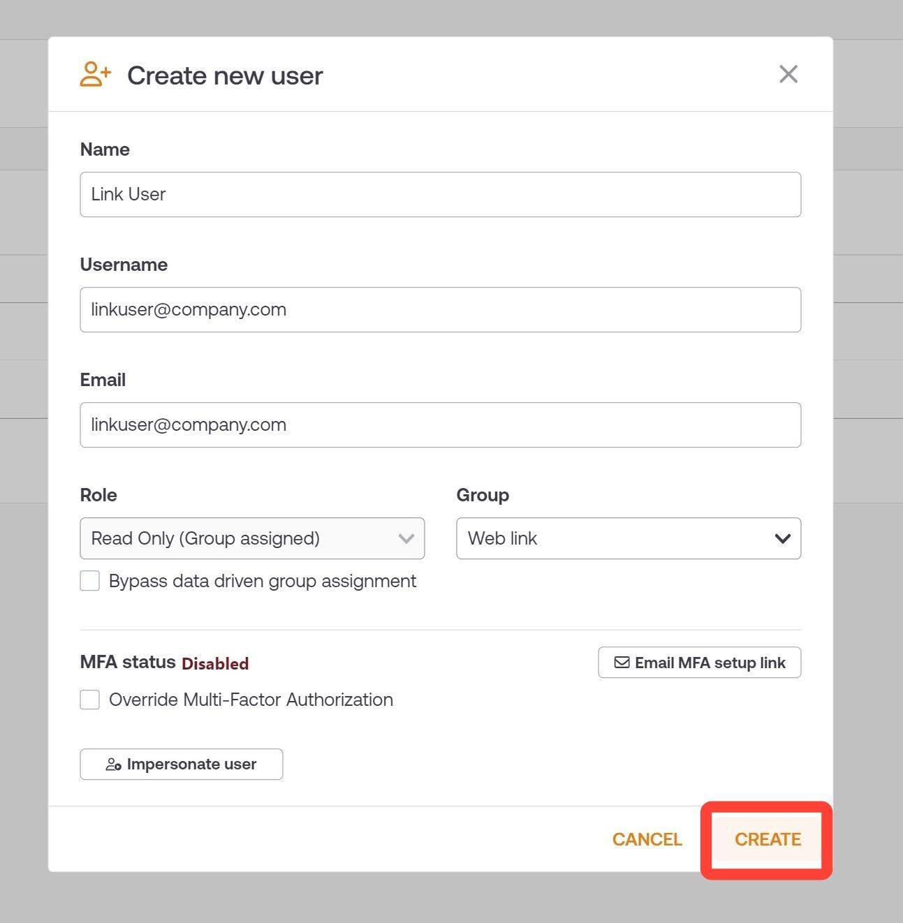
Task: Click the CANCEL button
Action: tap(647, 839)
